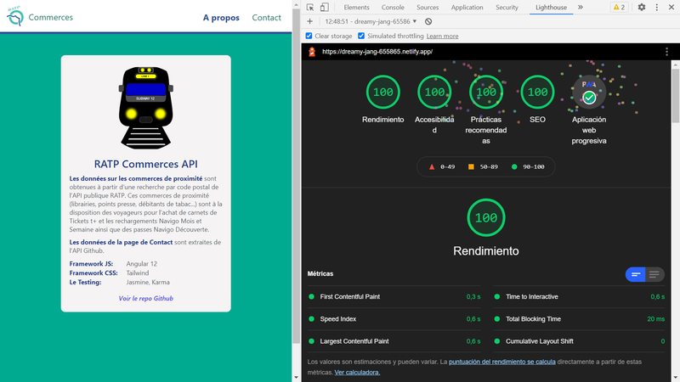
Task: Open the Learn more link
Action: 442,36
